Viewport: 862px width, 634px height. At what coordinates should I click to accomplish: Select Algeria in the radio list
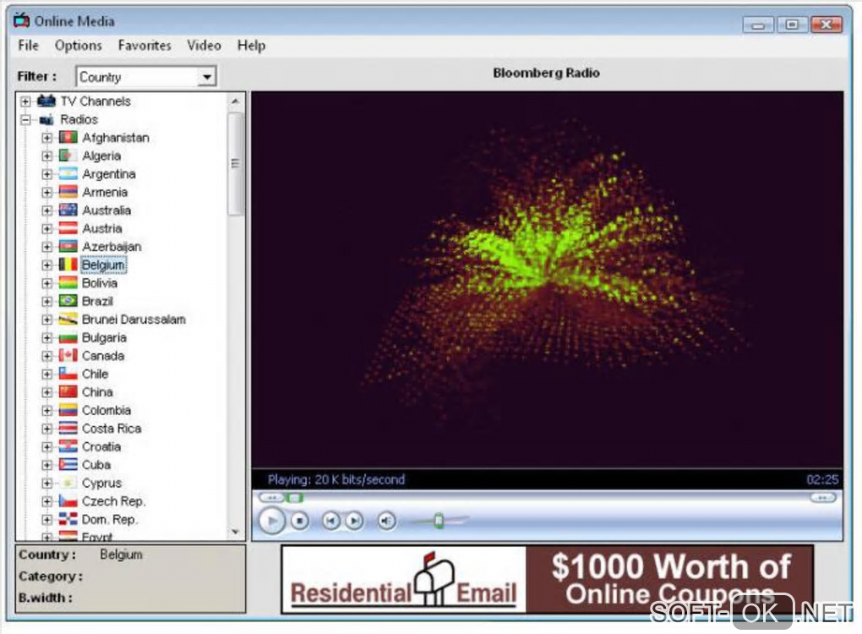click(x=101, y=156)
